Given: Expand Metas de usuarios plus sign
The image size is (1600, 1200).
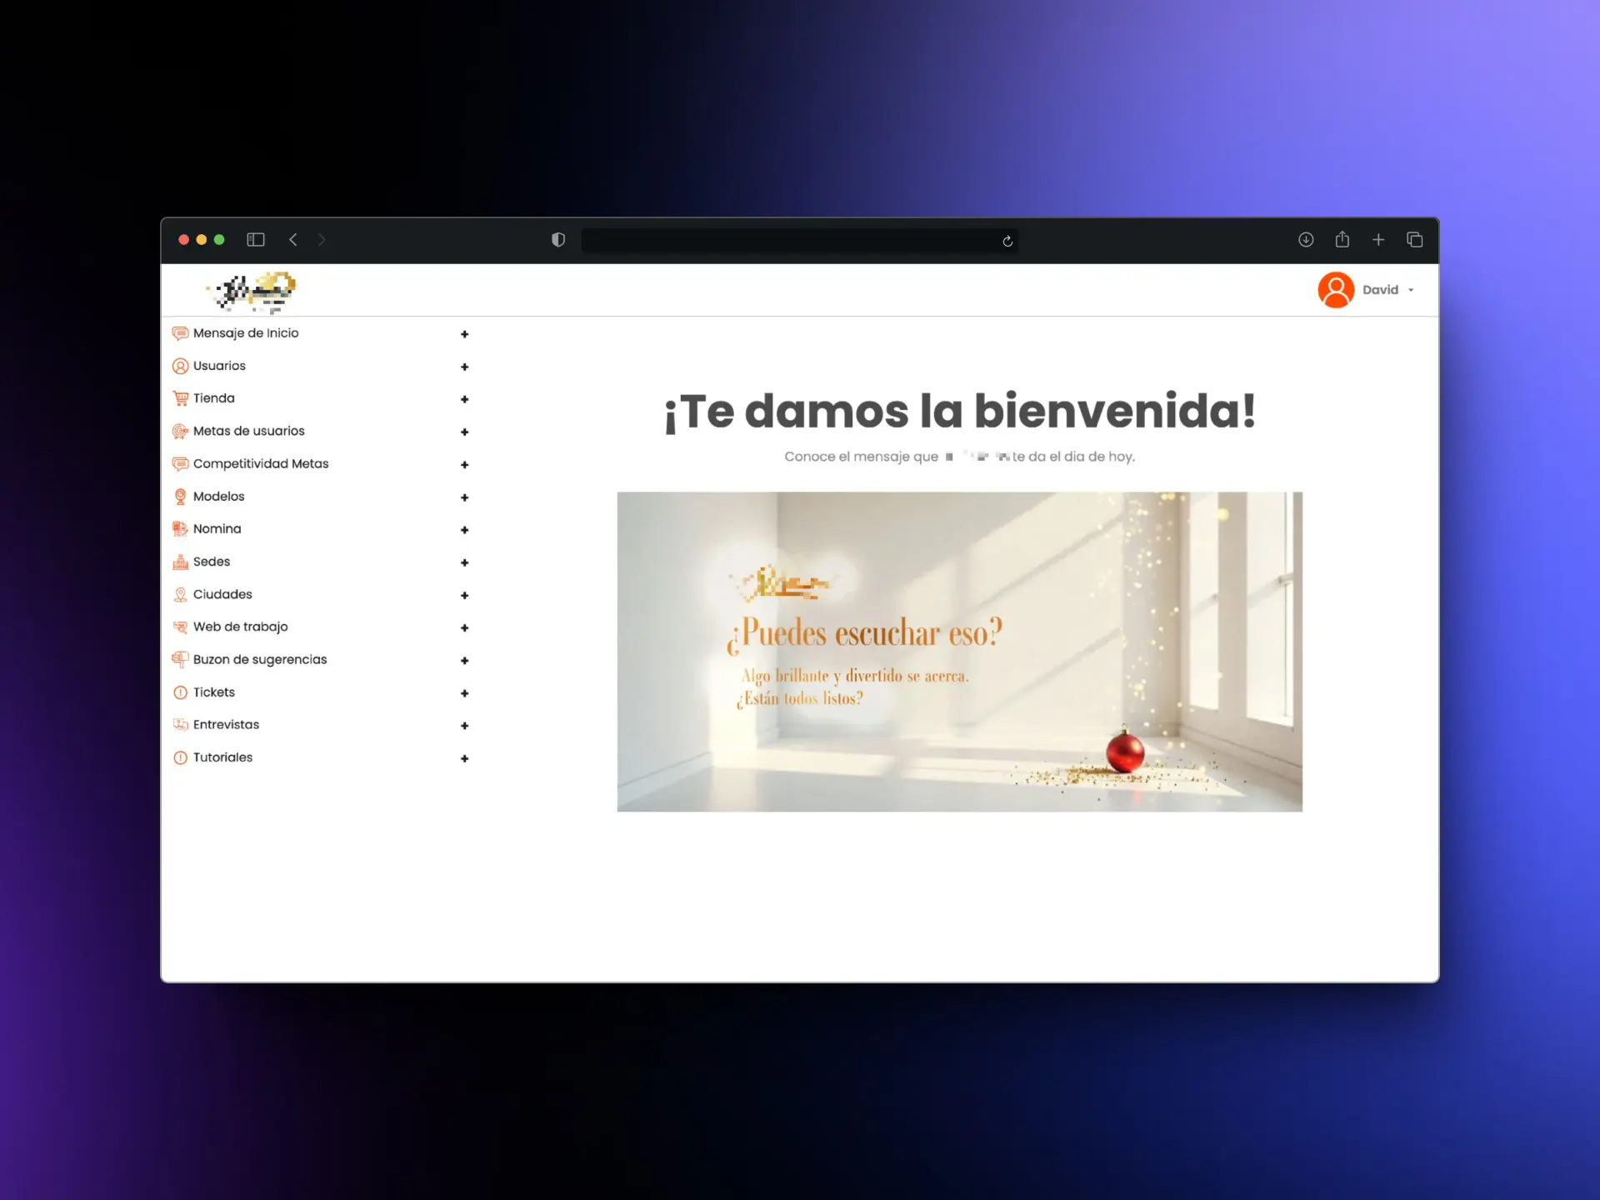Looking at the screenshot, I should pyautogui.click(x=465, y=432).
